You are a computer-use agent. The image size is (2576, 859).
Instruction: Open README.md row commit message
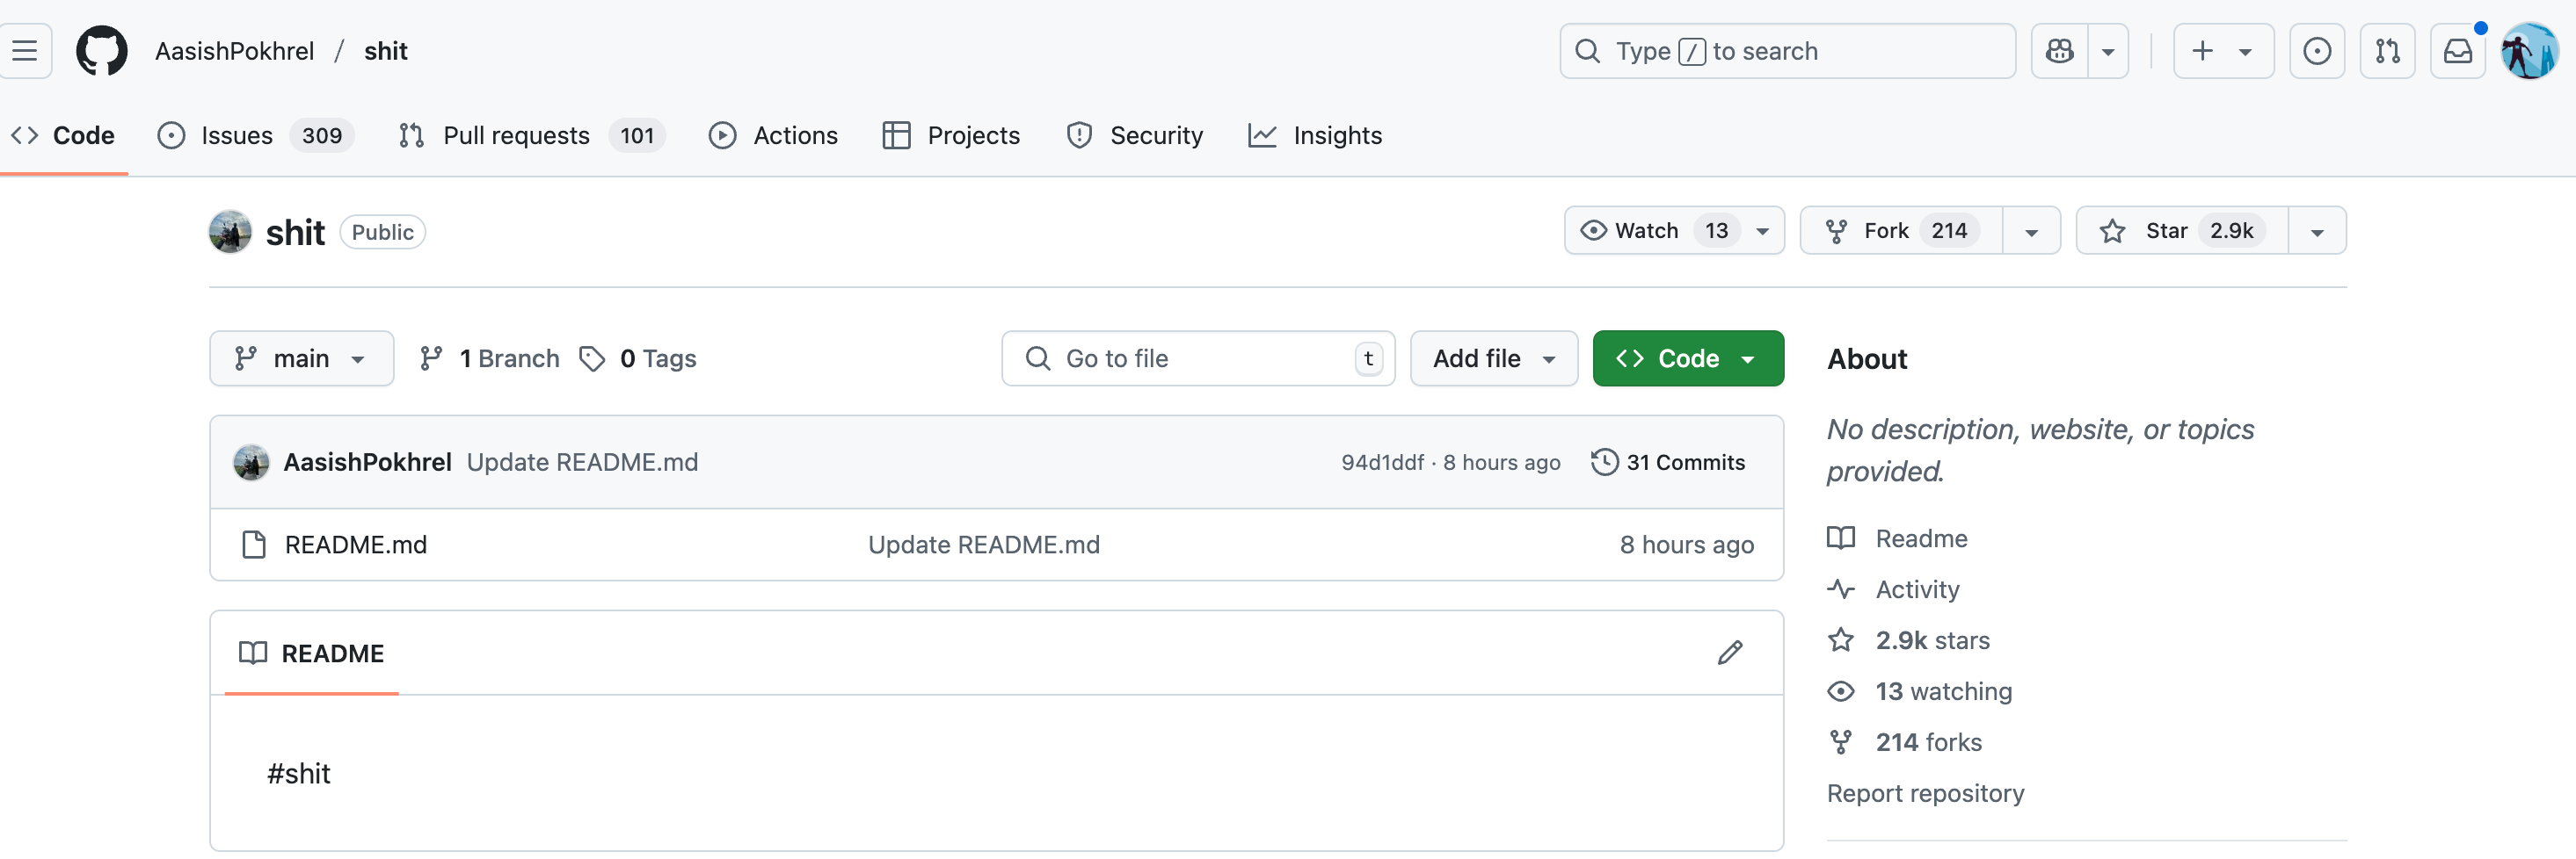coord(984,545)
